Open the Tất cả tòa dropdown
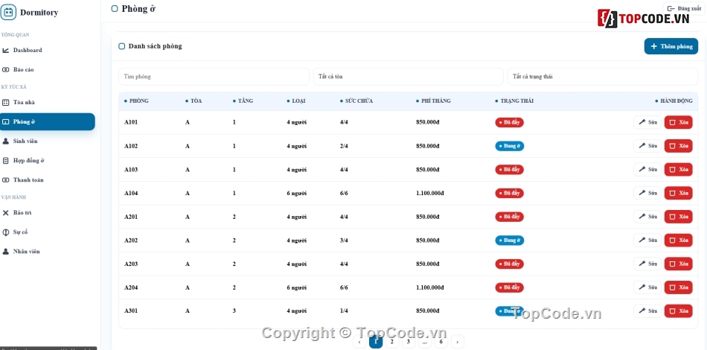Viewport: 707px width, 350px height. click(x=408, y=77)
